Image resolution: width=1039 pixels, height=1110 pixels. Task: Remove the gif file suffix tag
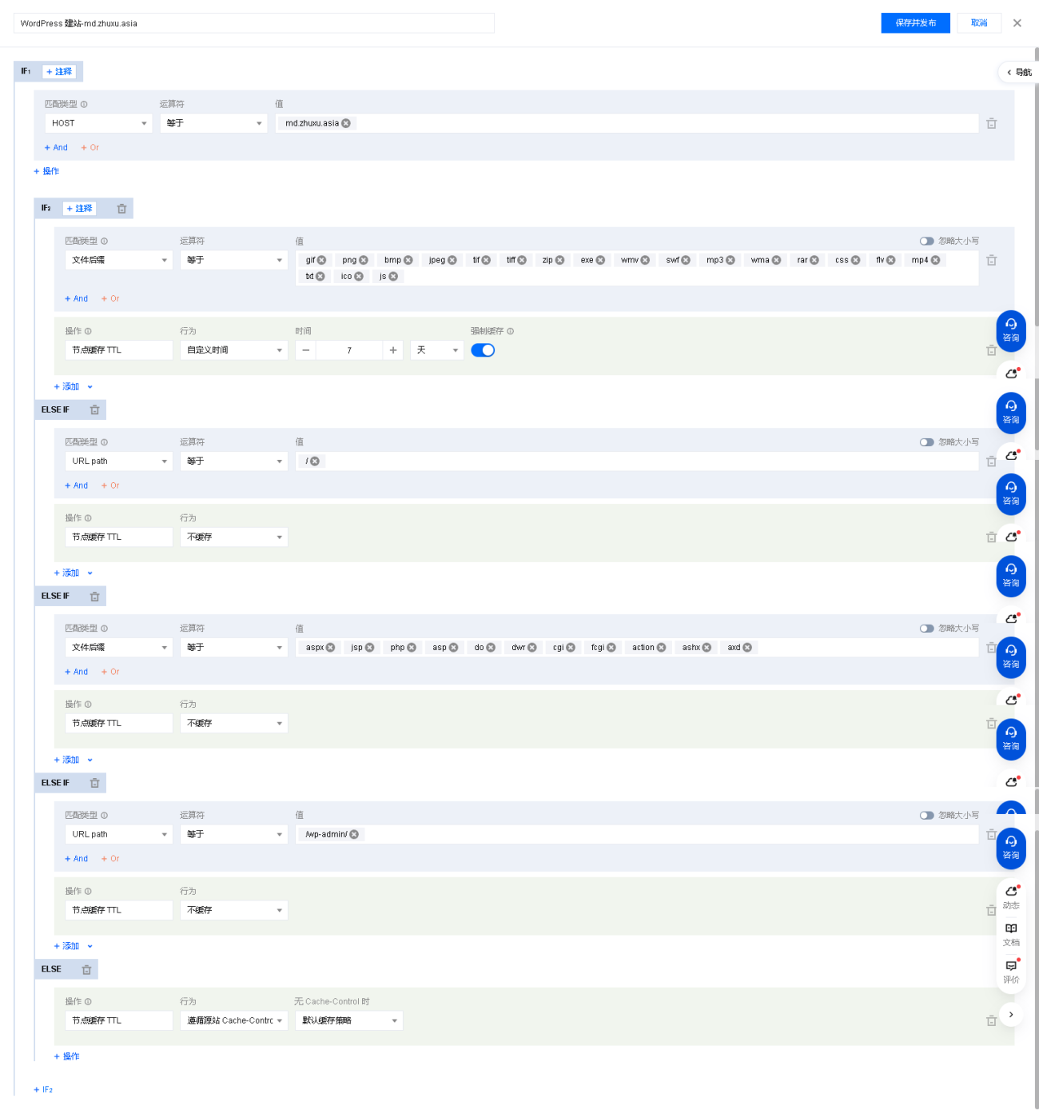[322, 261]
